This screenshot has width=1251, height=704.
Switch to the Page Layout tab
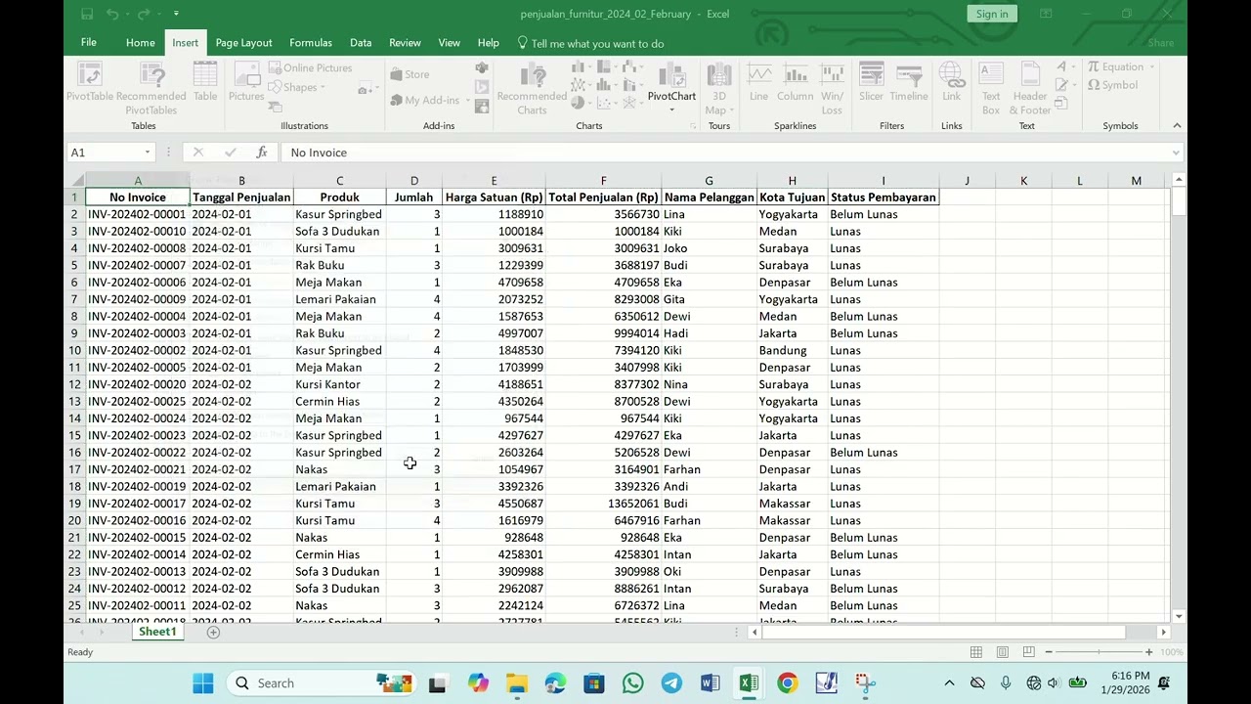point(243,43)
